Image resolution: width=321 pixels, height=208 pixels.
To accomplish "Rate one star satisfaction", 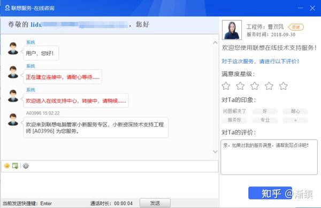I will tap(226, 86).
